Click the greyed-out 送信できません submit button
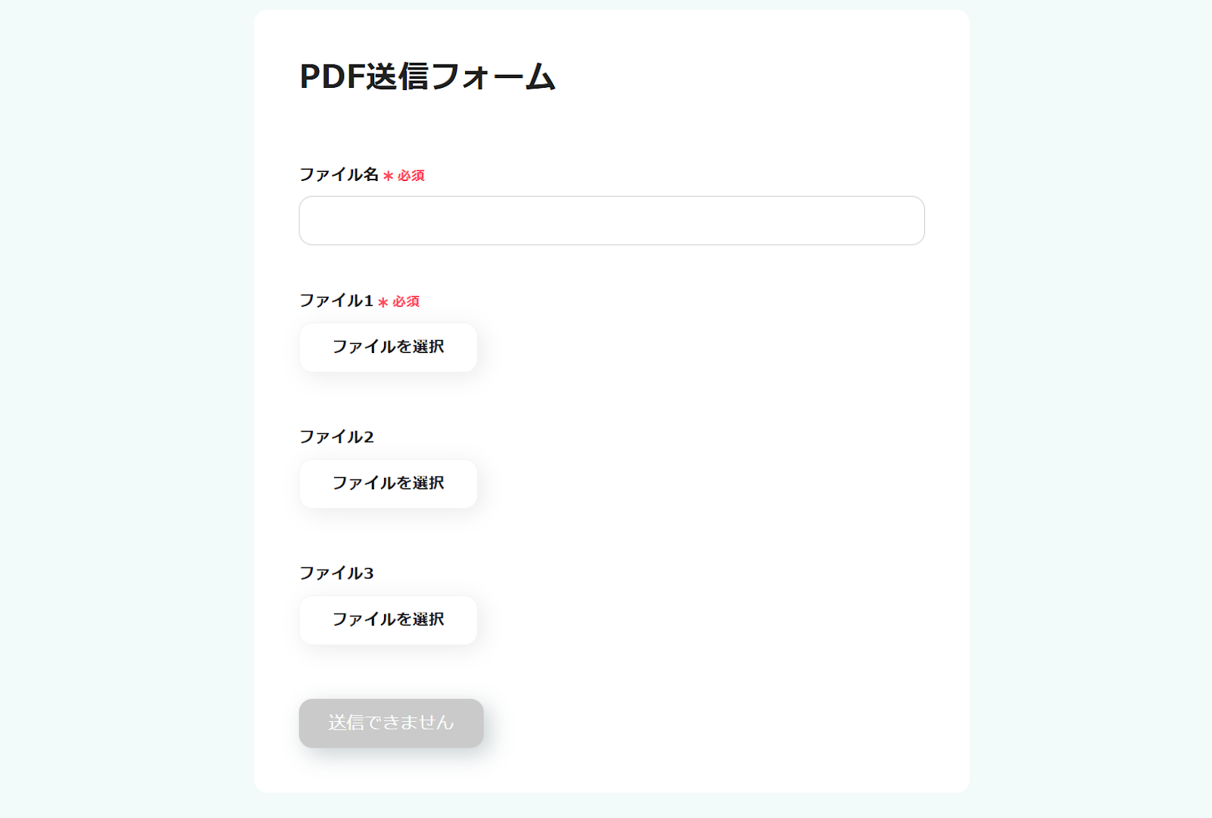This screenshot has width=1212, height=818. [x=391, y=723]
